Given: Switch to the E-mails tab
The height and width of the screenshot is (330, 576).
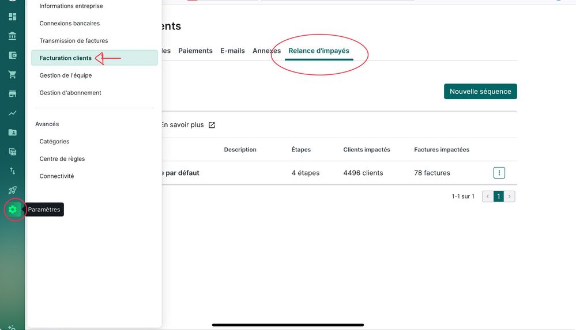Looking at the screenshot, I should (x=232, y=51).
